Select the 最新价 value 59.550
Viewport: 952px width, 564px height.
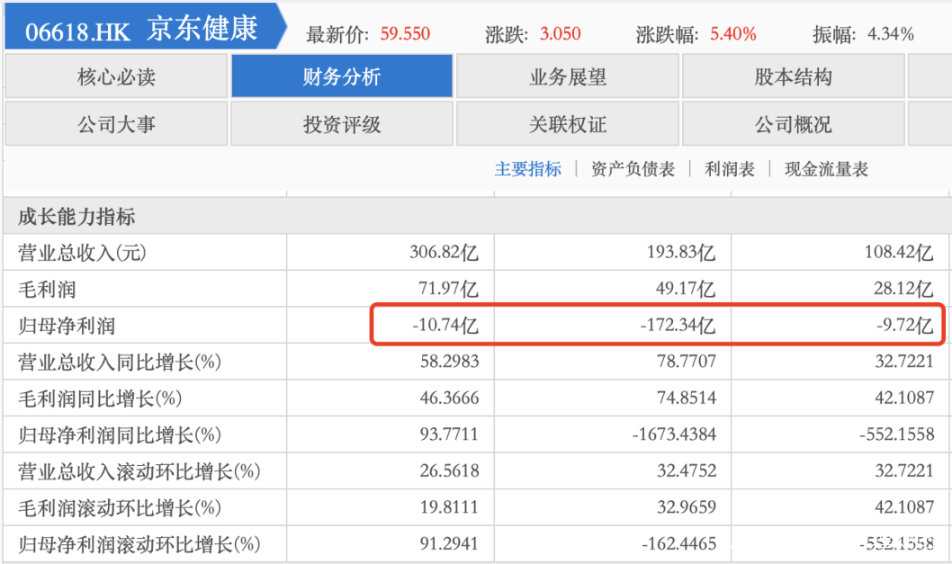click(x=405, y=33)
